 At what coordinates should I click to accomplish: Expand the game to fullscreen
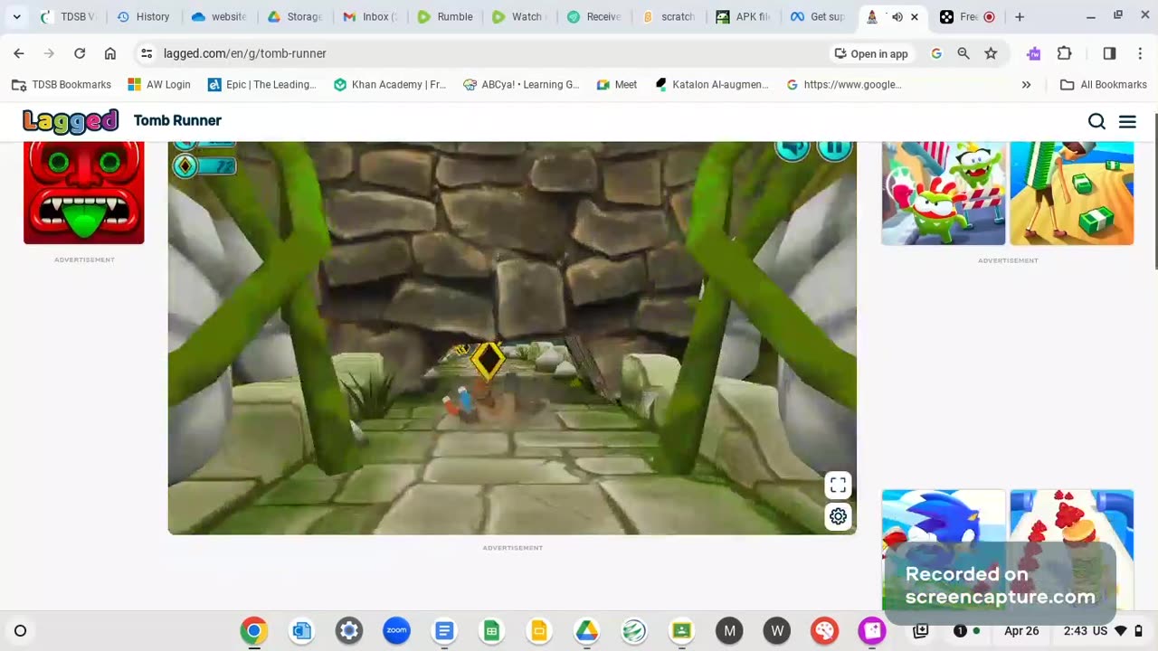point(838,486)
